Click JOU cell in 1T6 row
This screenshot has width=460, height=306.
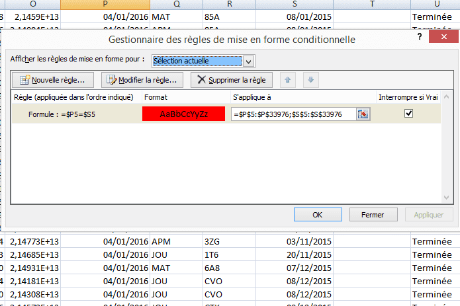tap(177, 254)
